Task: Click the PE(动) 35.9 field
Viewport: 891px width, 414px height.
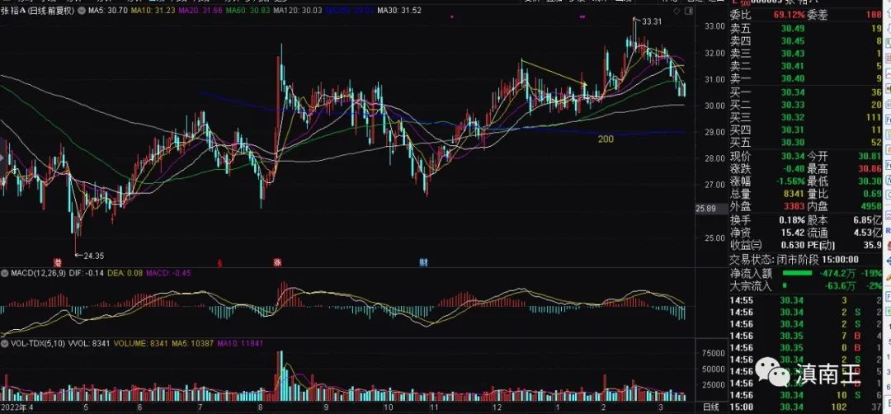Action: [846, 245]
